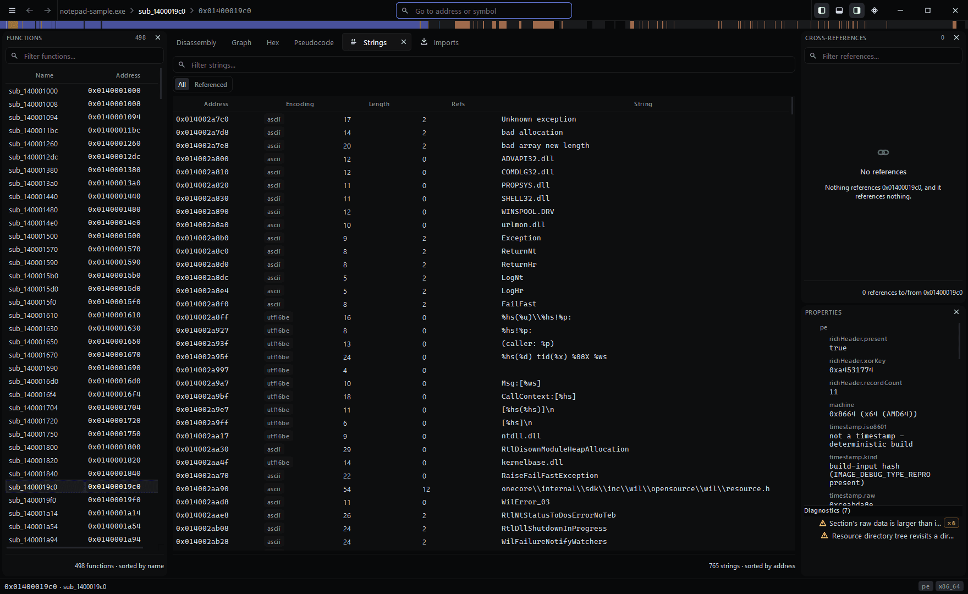968x594 pixels.
Task: Show All strings filter
Action: (182, 84)
